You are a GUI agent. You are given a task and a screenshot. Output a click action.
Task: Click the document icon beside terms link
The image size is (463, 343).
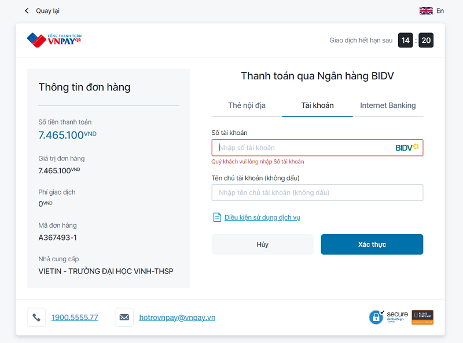217,217
